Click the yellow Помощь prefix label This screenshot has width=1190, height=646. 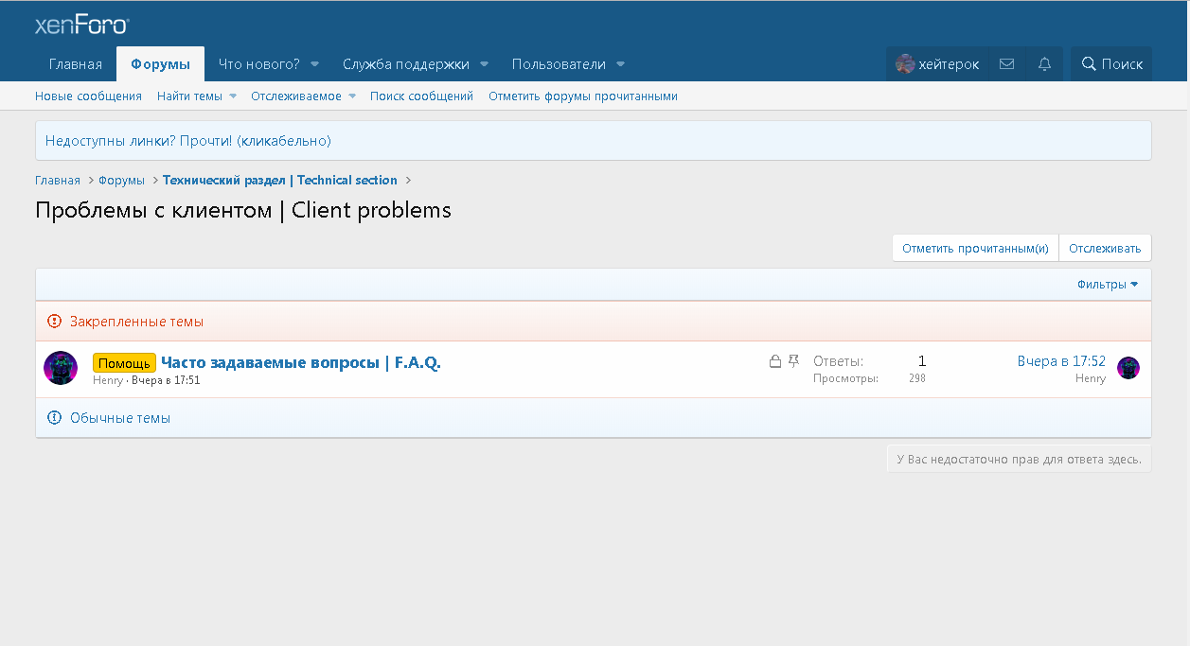point(124,363)
